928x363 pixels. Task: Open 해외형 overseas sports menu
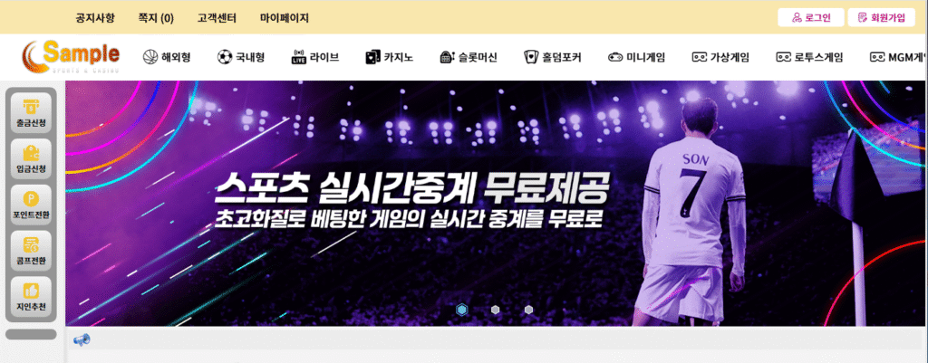pos(167,57)
